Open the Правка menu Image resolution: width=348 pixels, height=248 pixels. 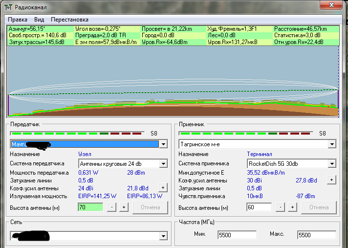click(x=17, y=20)
